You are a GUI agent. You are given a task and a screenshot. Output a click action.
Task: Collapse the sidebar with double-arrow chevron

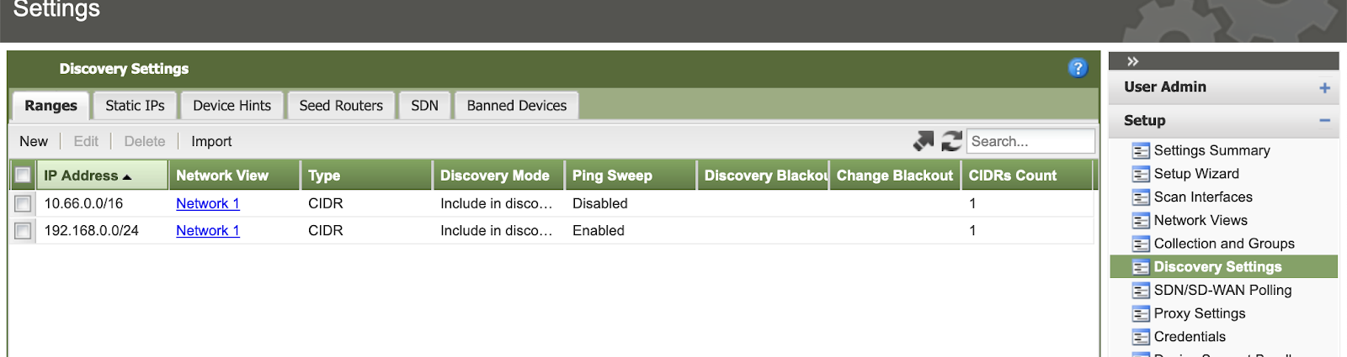pyautogui.click(x=1132, y=61)
